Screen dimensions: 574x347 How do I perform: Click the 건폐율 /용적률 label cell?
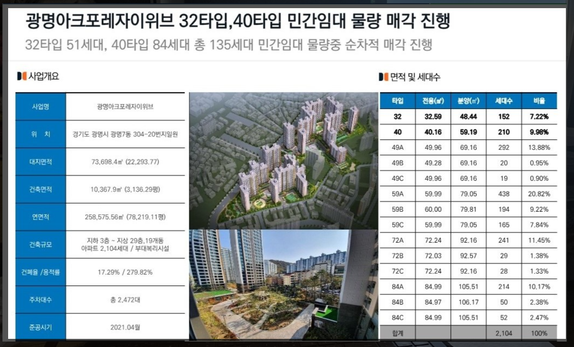tap(41, 272)
